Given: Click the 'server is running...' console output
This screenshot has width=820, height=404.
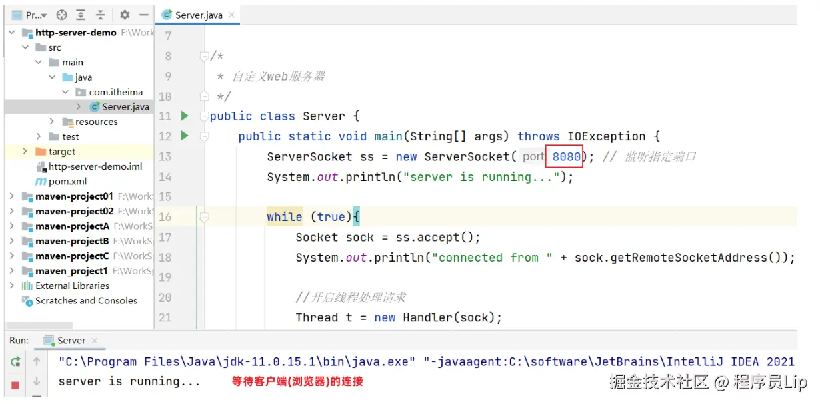Looking at the screenshot, I should pos(129,381).
